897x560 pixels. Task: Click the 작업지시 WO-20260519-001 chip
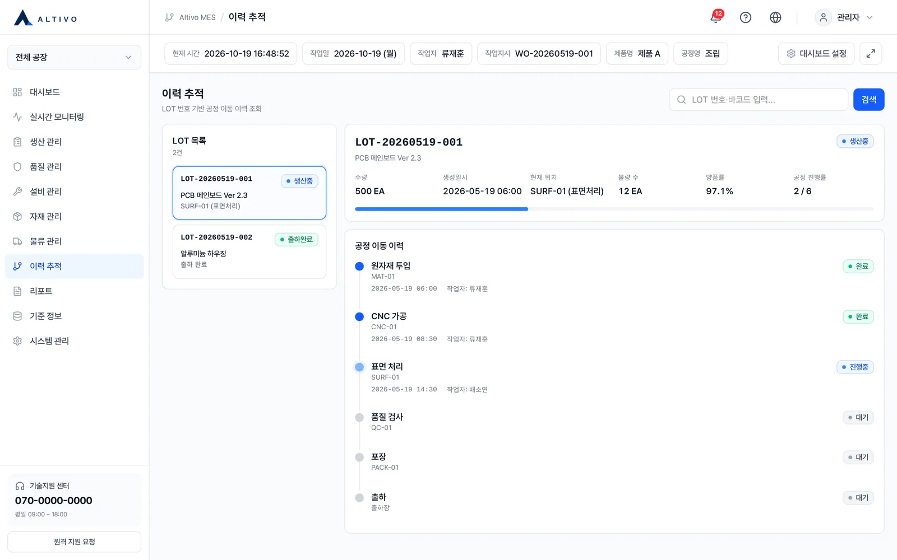click(539, 54)
